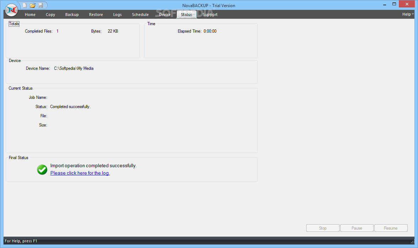Click the Totals group label
The image size is (418, 248).
[x=14, y=24]
